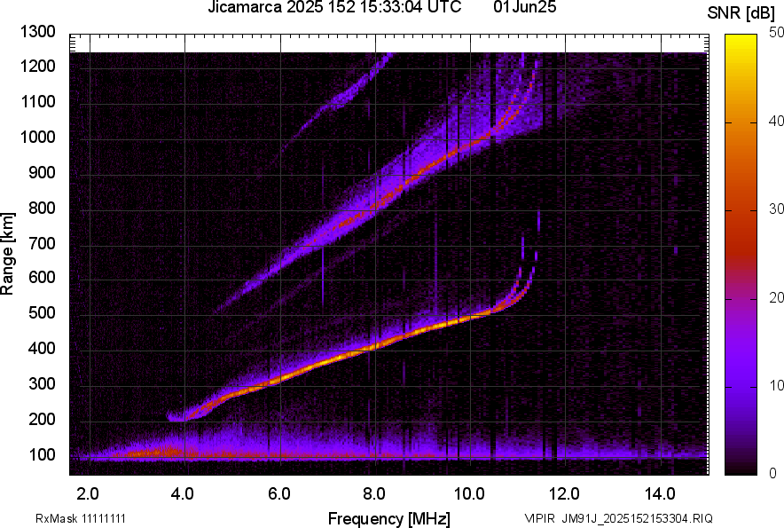Viewport: 784px width, 528px height.
Task: Click the frequency axis tick 4.0
Action: point(182,494)
